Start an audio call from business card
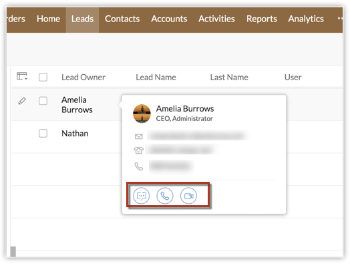350x264 pixels. coord(165,196)
